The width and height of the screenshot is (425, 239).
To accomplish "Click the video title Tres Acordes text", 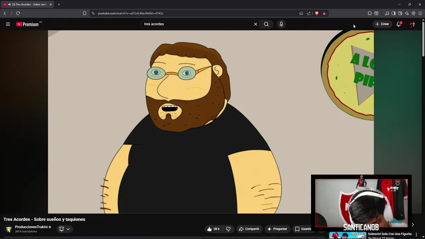I will [x=44, y=219].
